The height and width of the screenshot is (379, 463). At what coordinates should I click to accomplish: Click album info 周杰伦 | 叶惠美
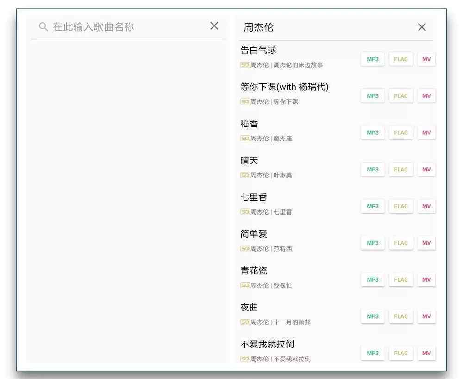(271, 175)
